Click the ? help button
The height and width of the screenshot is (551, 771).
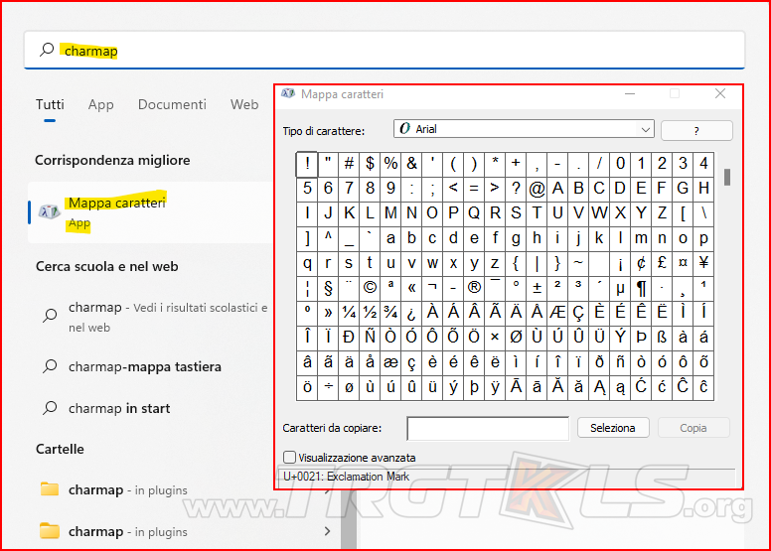pos(696,130)
